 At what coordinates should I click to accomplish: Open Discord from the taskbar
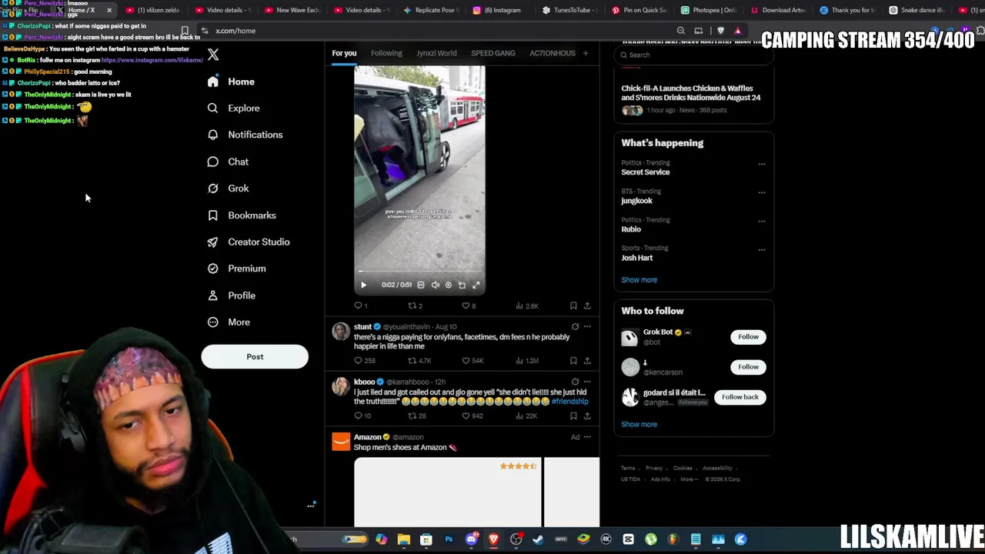[471, 539]
